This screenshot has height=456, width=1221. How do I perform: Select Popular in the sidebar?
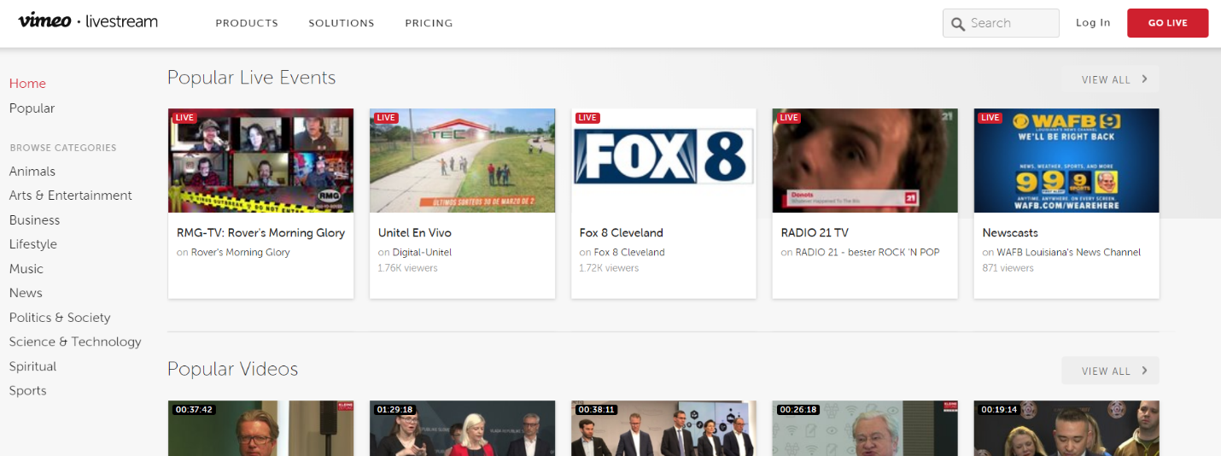pyautogui.click(x=32, y=108)
